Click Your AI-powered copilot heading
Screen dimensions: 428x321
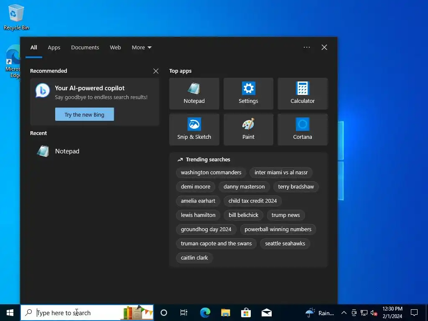[x=89, y=88]
